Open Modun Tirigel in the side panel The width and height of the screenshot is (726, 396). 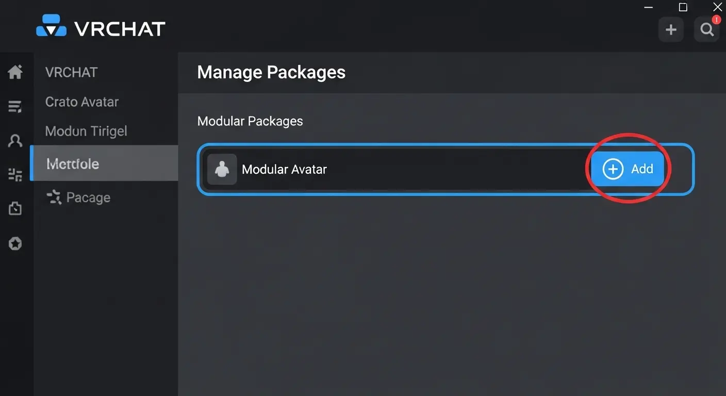86,131
